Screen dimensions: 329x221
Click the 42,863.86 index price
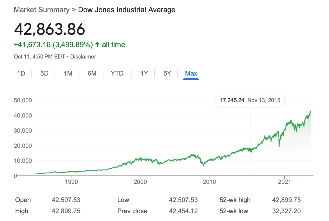coord(49,29)
